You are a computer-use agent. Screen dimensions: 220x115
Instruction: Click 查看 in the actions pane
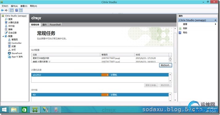pyautogui.click(x=185, y=24)
